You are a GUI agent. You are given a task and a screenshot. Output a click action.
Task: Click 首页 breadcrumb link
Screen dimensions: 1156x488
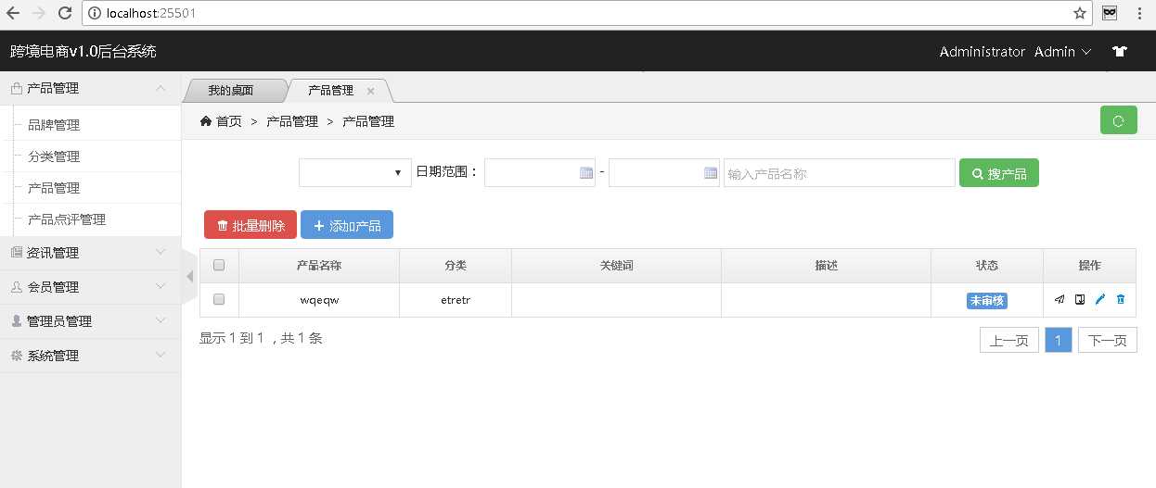[229, 121]
